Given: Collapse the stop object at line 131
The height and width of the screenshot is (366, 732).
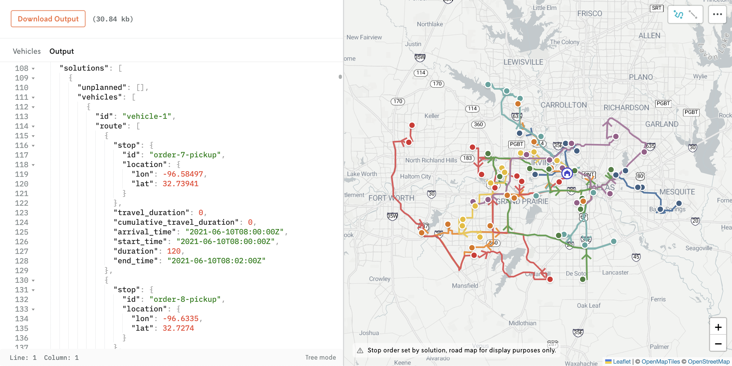Looking at the screenshot, I should click(x=33, y=290).
